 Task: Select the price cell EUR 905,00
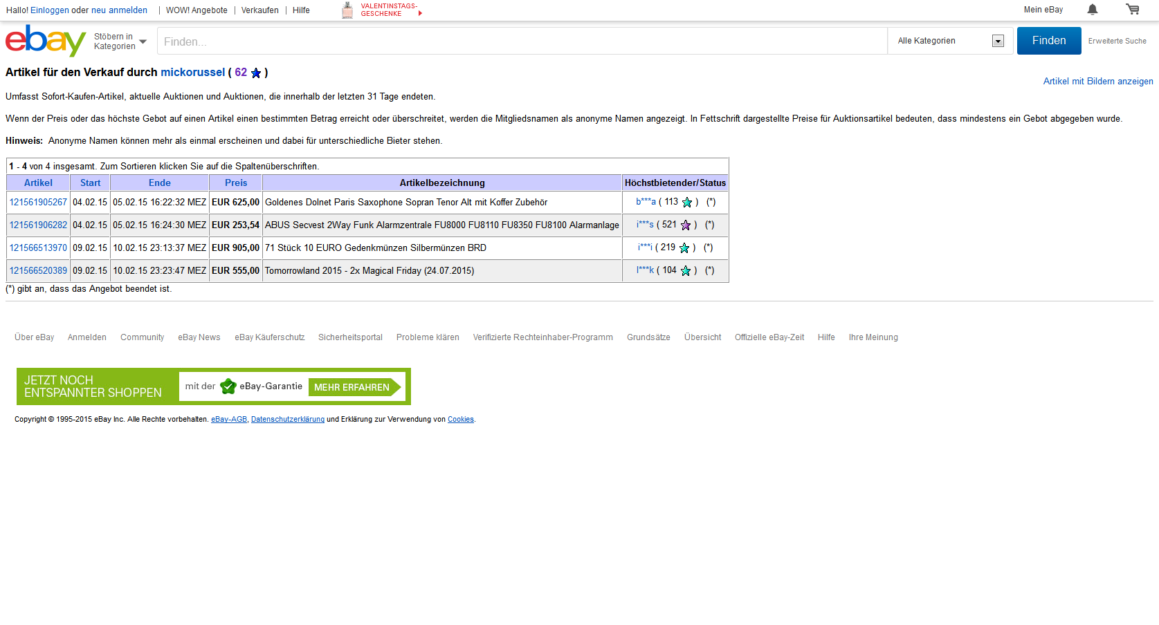pos(235,248)
